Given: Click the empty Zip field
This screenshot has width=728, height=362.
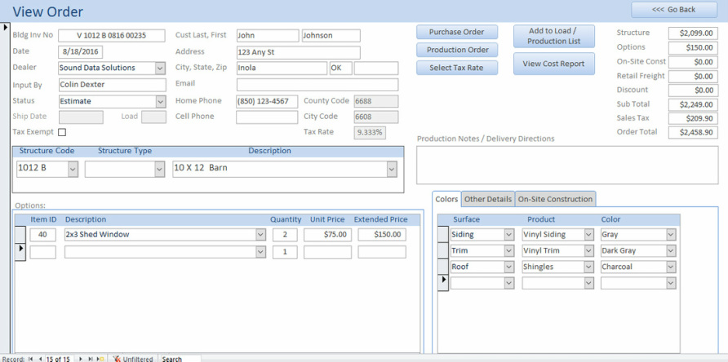Looking at the screenshot, I should 376,68.
